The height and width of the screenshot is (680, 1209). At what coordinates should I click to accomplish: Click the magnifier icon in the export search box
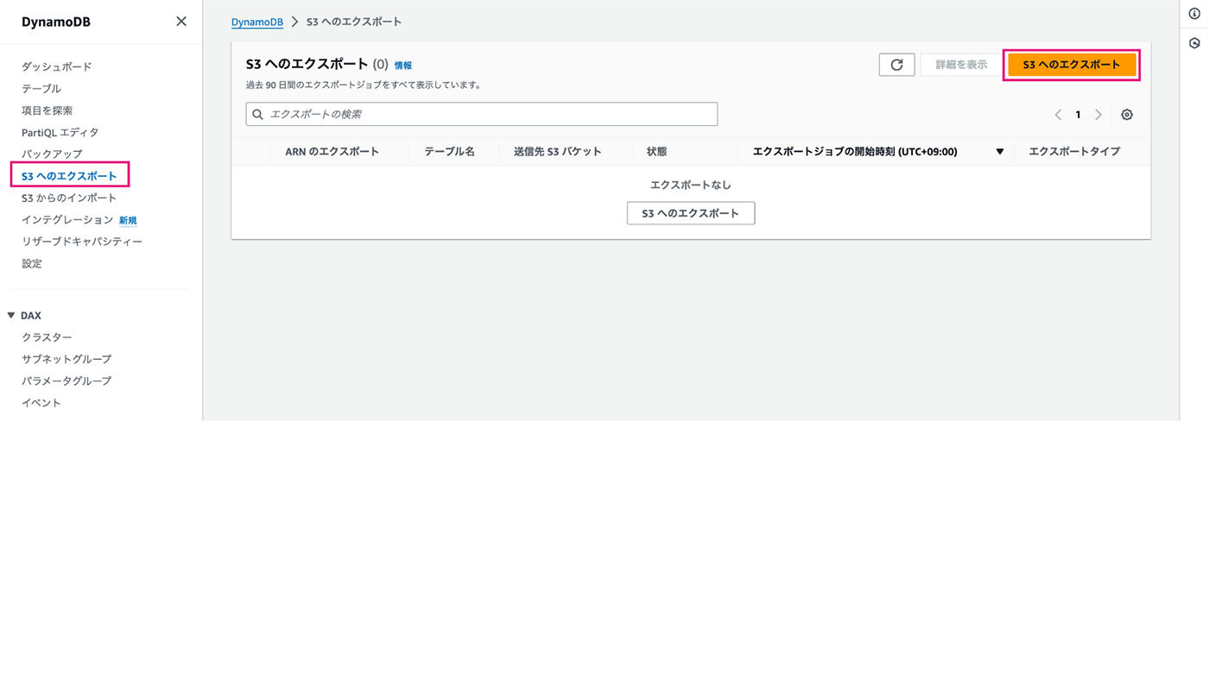click(x=257, y=115)
